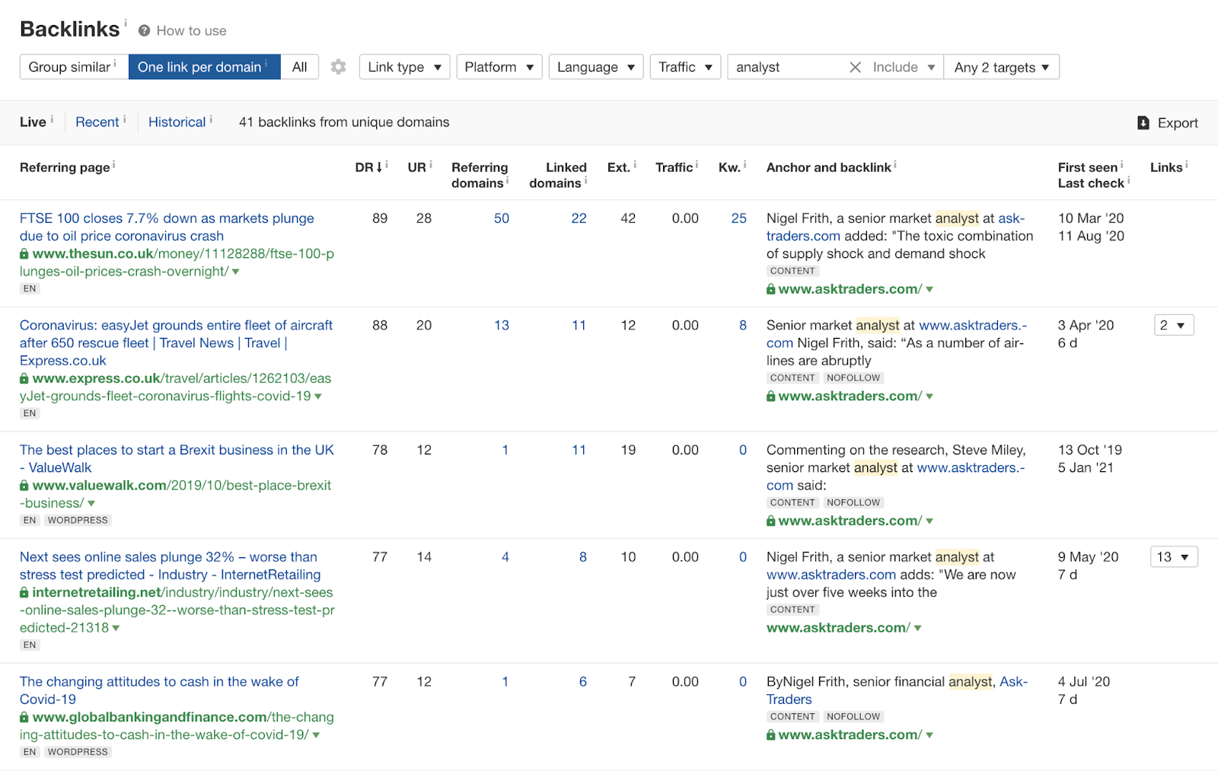The image size is (1218, 771).
Task: Focus the analyst search input field
Action: tap(788, 67)
